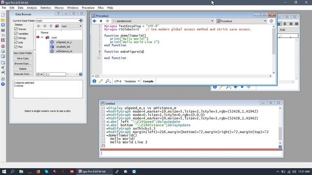The width and height of the screenshot is (312, 175).
Task: Click the new document icon in left toolbar
Action: (x=3, y=15)
